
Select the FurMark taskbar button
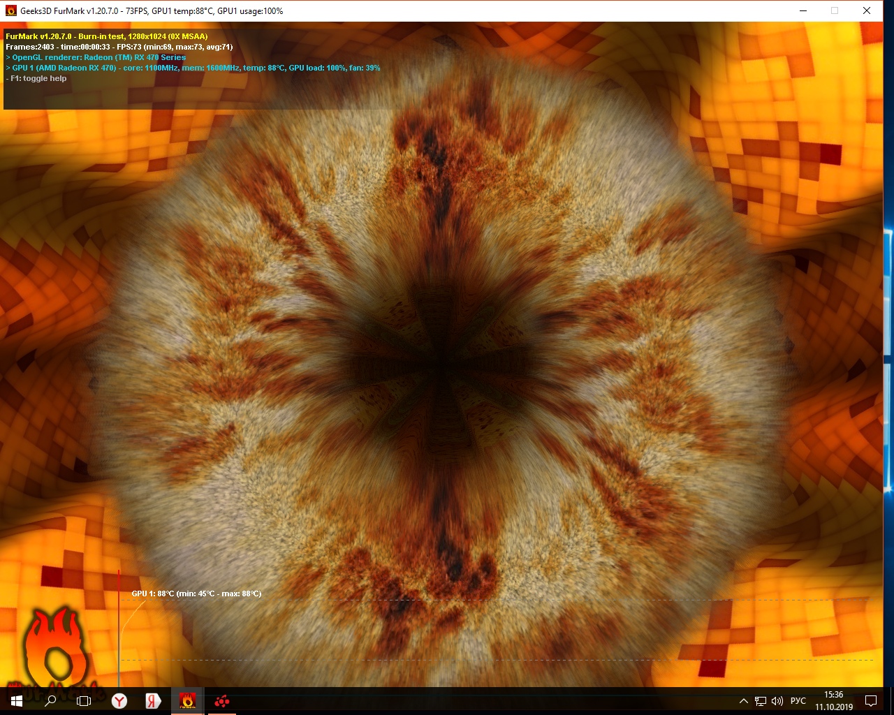(187, 701)
